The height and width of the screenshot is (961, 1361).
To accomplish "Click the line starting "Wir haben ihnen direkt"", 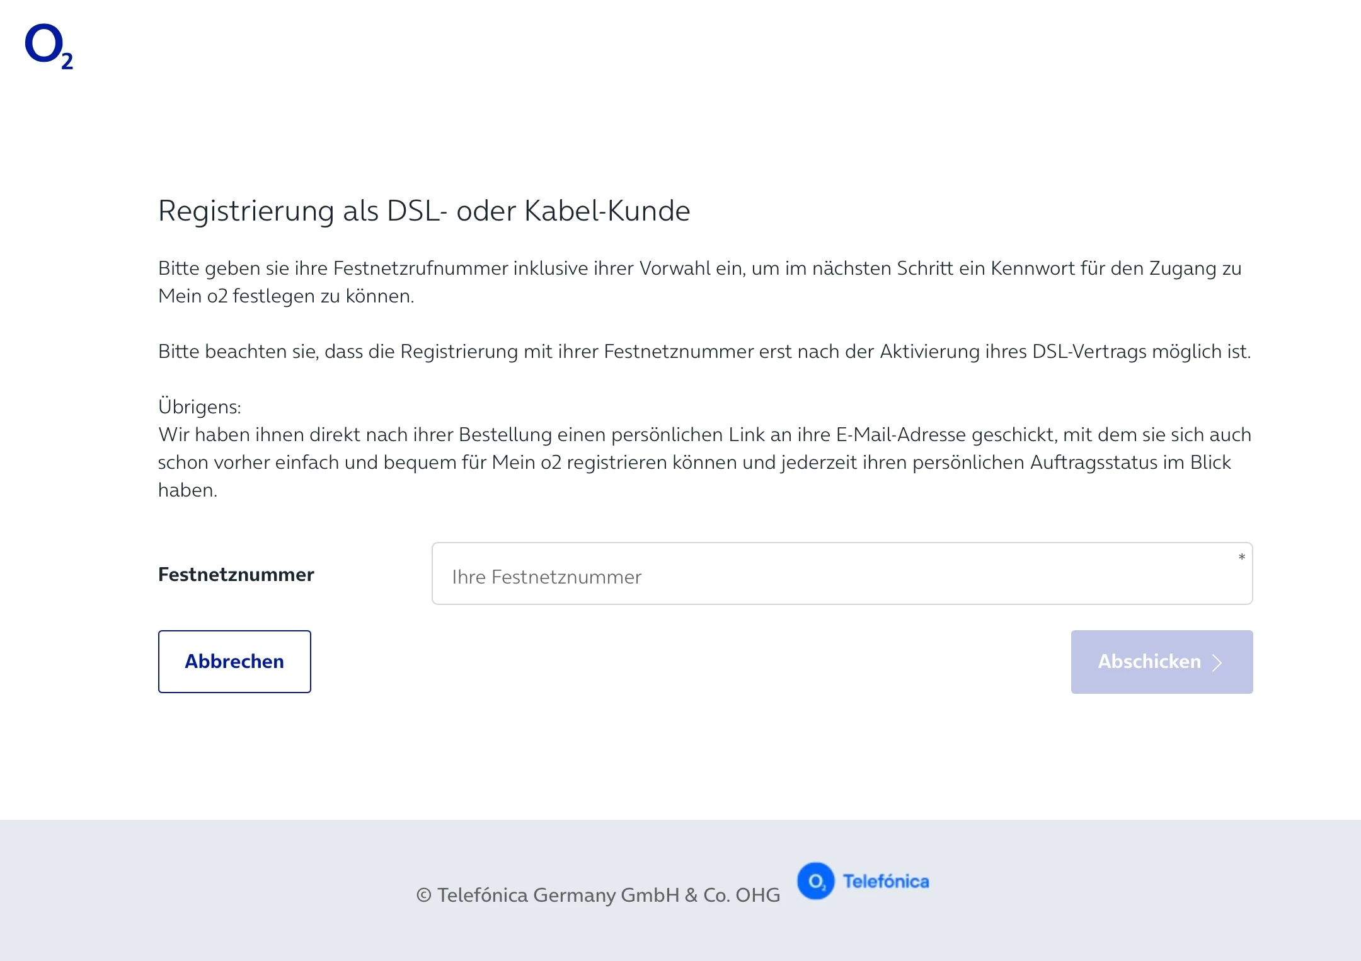I will (704, 435).
